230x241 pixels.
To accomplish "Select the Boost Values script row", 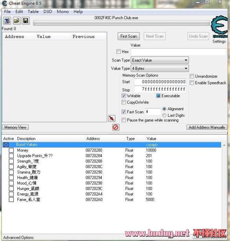I will click(112, 145).
